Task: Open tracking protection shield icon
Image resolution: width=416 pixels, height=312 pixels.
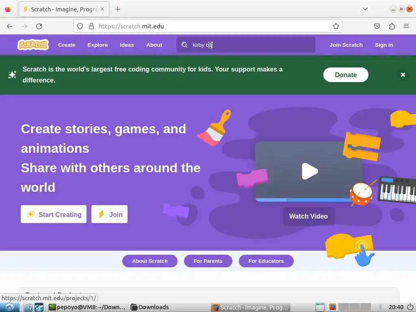Action: click(80, 26)
